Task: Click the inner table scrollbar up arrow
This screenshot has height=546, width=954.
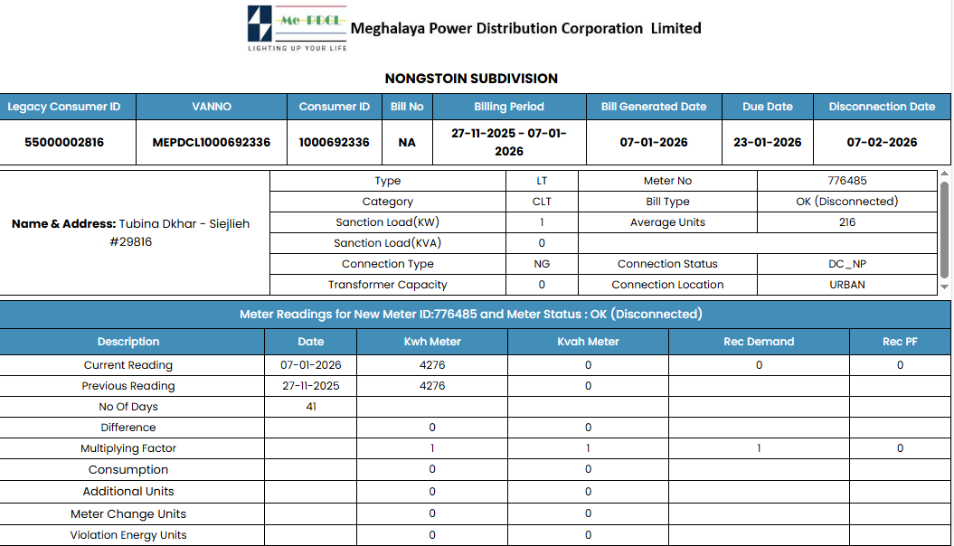Action: [944, 174]
